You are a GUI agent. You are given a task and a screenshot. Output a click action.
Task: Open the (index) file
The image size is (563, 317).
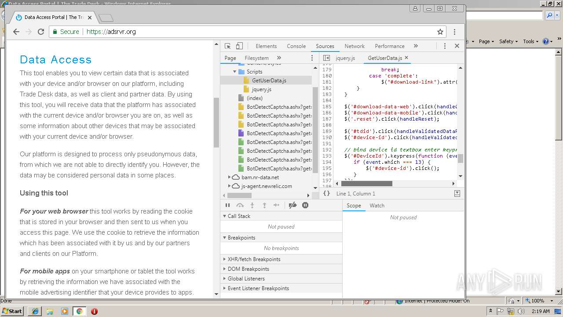[x=255, y=98]
